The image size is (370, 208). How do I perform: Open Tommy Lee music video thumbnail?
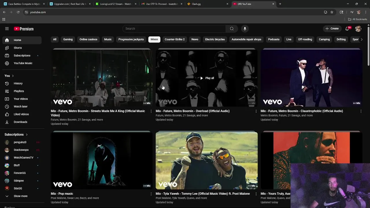[207, 161]
